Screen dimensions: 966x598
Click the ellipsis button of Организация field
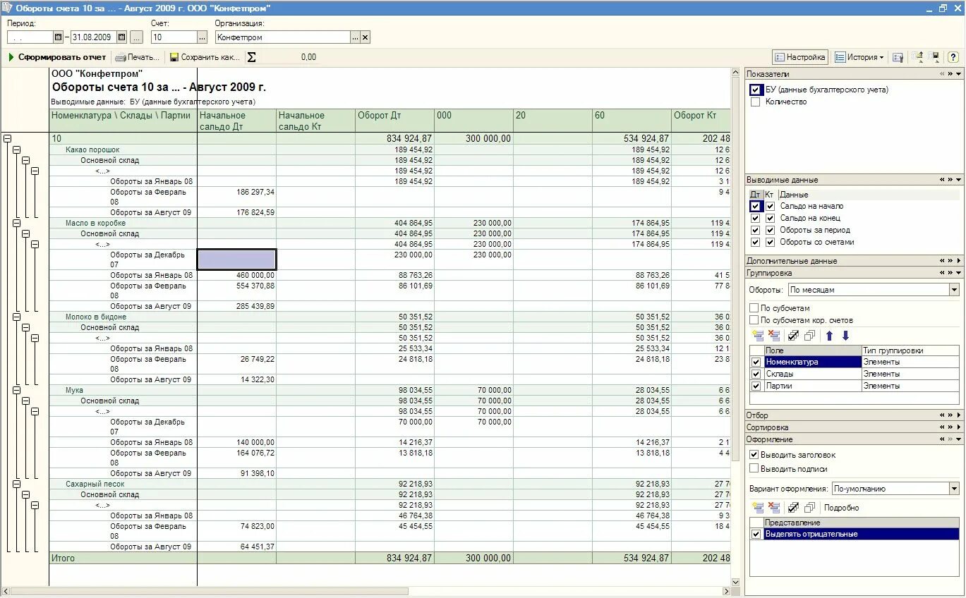point(355,37)
